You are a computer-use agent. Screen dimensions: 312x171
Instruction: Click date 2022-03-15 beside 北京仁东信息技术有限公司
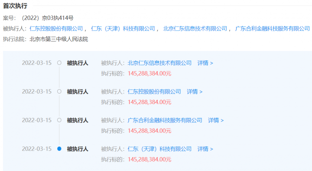click(36, 63)
